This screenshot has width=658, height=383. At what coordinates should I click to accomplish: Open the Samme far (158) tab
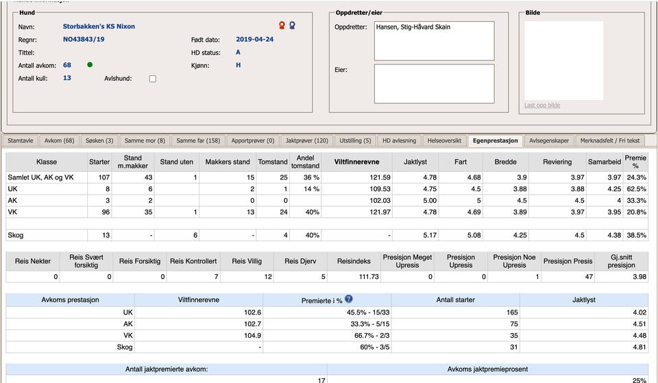coord(198,140)
